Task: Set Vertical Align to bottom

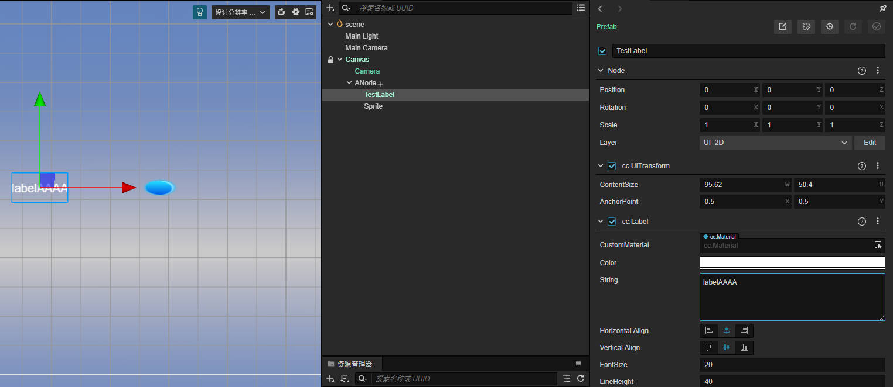Action: pos(744,348)
